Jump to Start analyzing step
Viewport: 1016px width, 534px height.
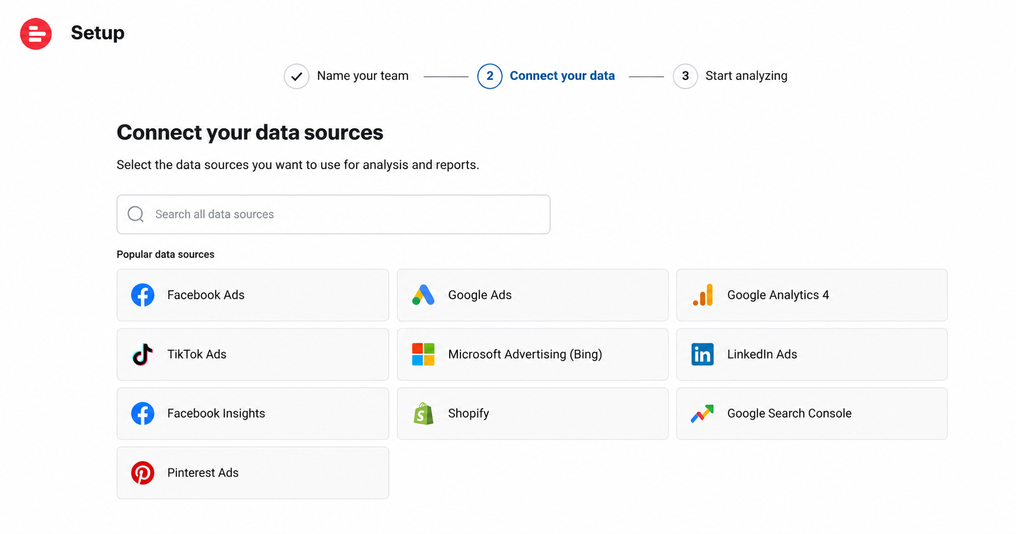pyautogui.click(x=746, y=76)
